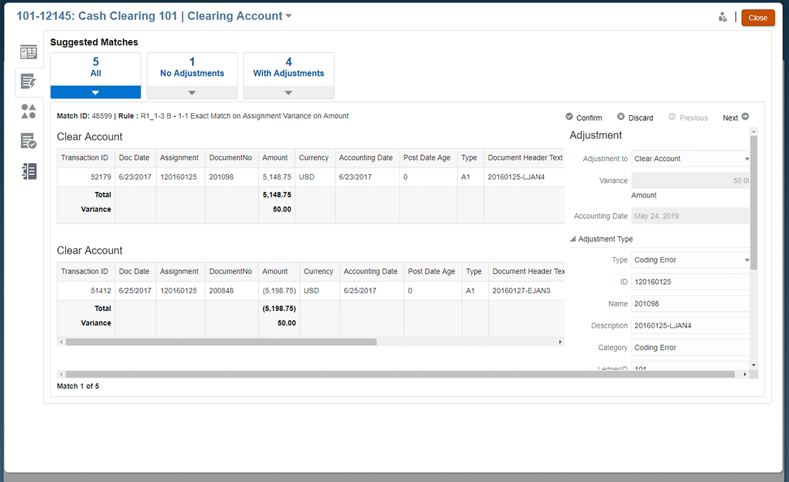The image size is (789, 482).
Task: Confirm the suggested match
Action: [583, 118]
